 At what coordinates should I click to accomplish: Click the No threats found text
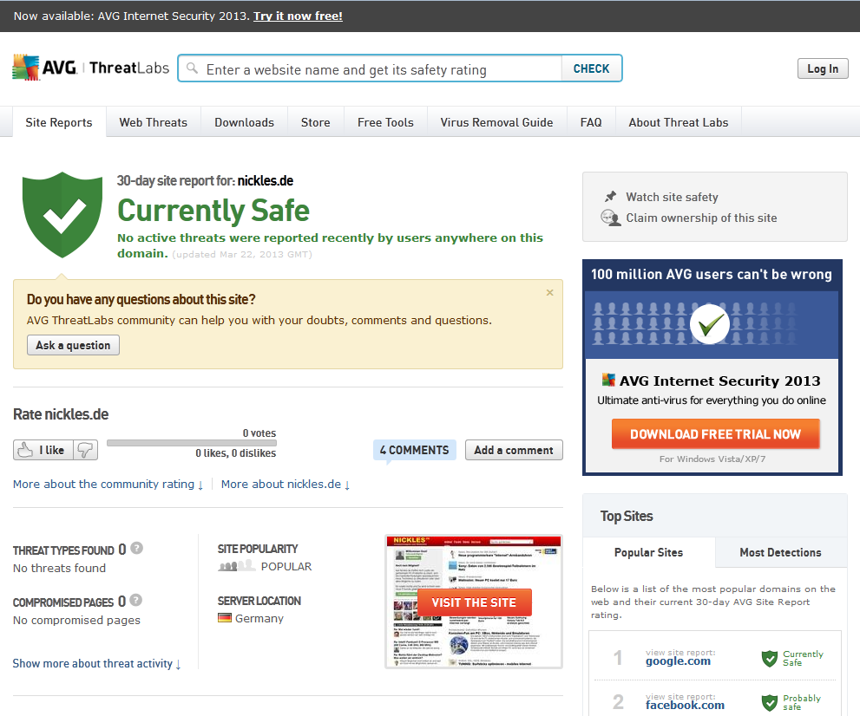59,568
